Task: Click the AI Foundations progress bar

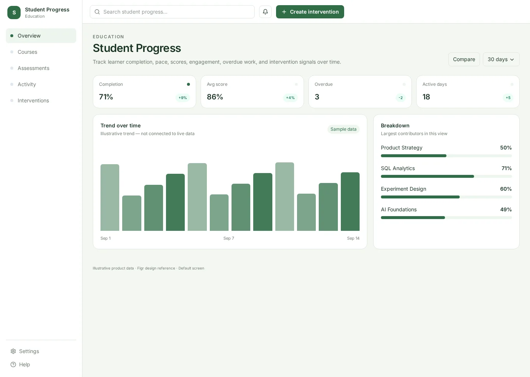Action: point(446,218)
